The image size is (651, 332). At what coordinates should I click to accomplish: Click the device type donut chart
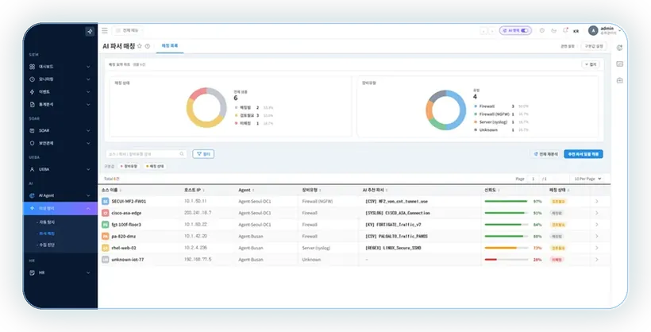[446, 110]
